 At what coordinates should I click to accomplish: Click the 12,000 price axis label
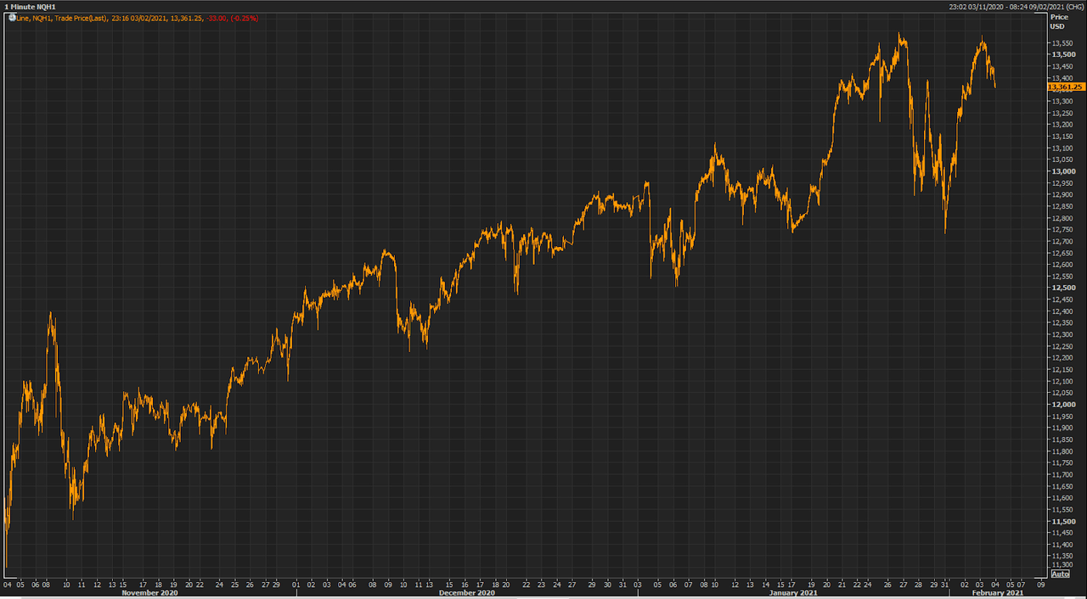[x=1063, y=405]
